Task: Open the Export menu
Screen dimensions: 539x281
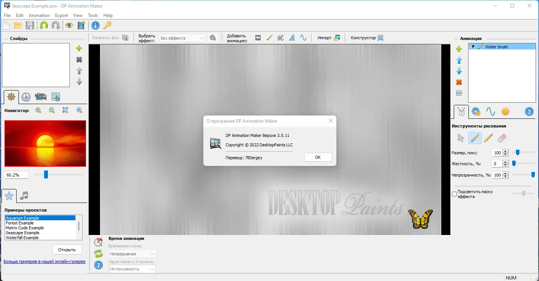Action: click(x=61, y=15)
